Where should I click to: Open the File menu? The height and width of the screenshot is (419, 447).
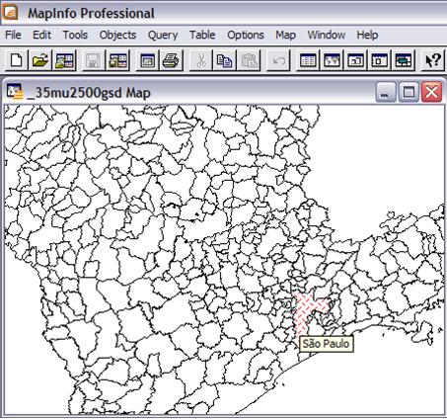(x=13, y=35)
